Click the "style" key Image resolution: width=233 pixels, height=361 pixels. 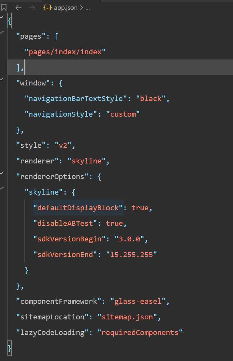point(31,146)
